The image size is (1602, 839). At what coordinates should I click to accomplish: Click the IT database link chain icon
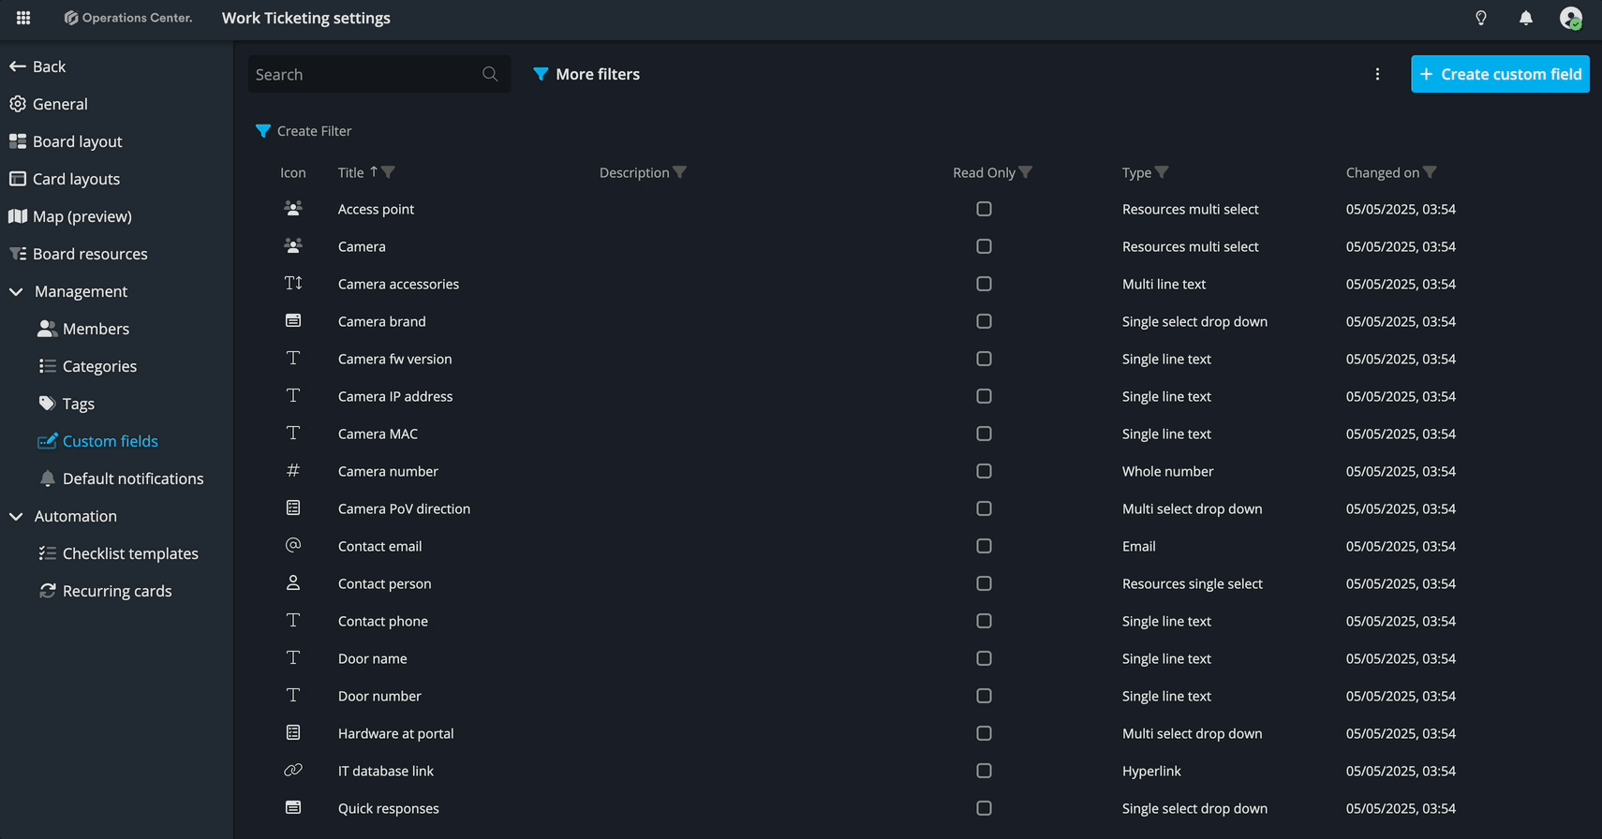293,770
